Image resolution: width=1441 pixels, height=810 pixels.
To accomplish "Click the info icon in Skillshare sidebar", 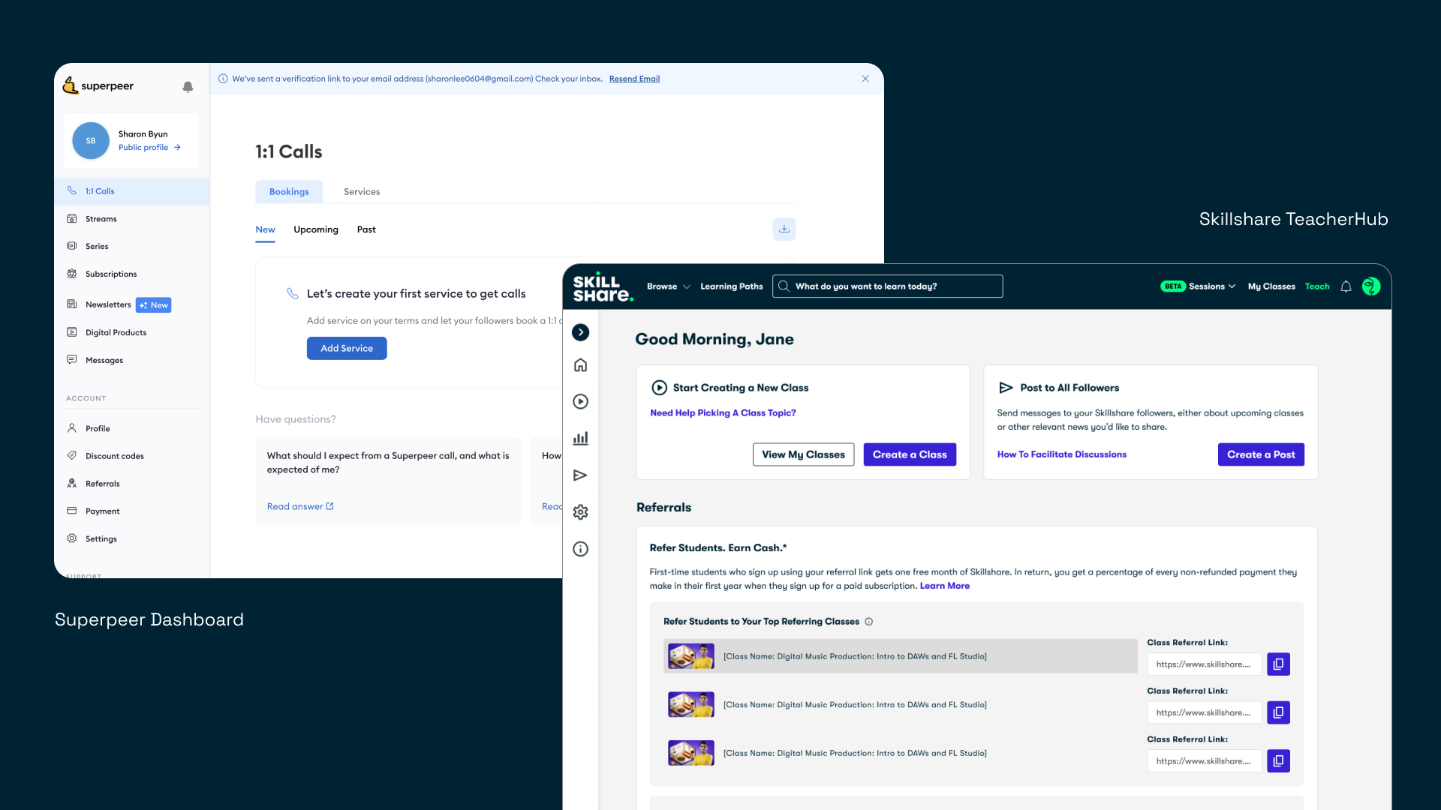I will [x=580, y=549].
